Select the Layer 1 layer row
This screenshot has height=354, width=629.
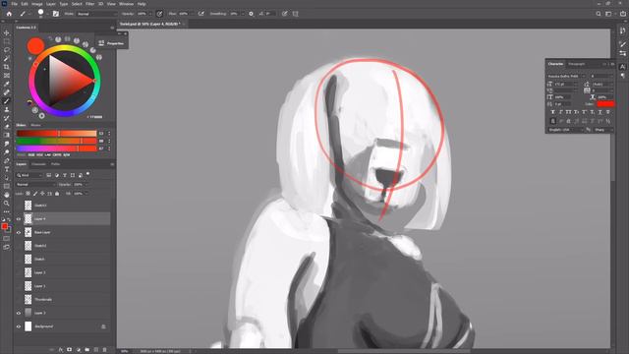63,286
